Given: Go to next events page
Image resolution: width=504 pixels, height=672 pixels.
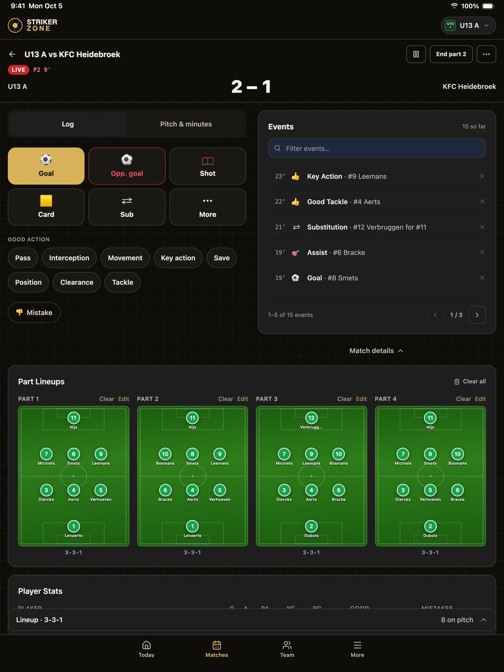Looking at the screenshot, I should click(477, 315).
